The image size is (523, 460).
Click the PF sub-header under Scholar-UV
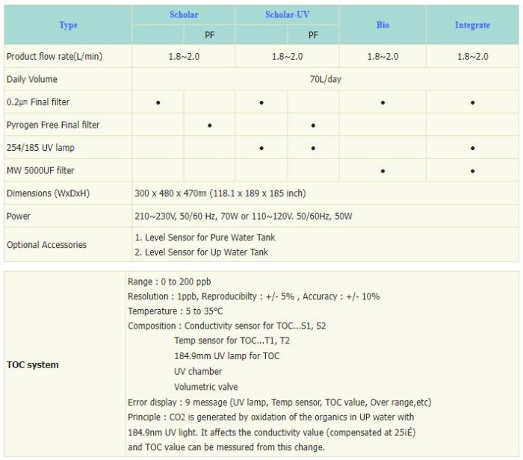(313, 34)
